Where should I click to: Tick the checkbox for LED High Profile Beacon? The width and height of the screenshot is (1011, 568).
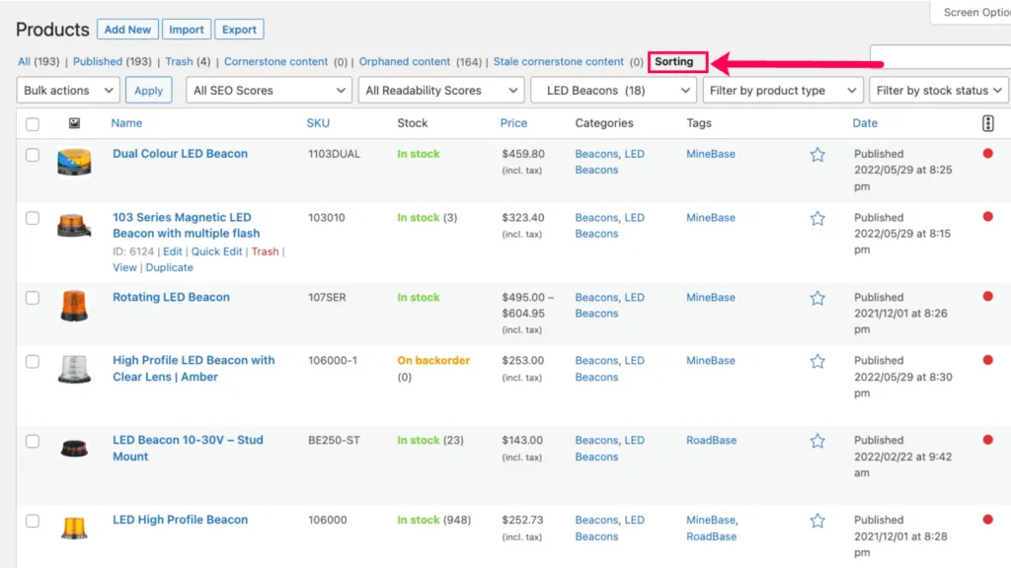[33, 521]
